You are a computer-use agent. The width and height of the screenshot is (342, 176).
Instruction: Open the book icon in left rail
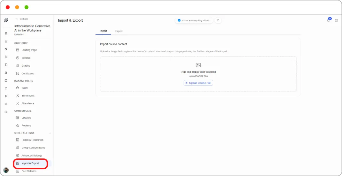(x=6, y=41)
